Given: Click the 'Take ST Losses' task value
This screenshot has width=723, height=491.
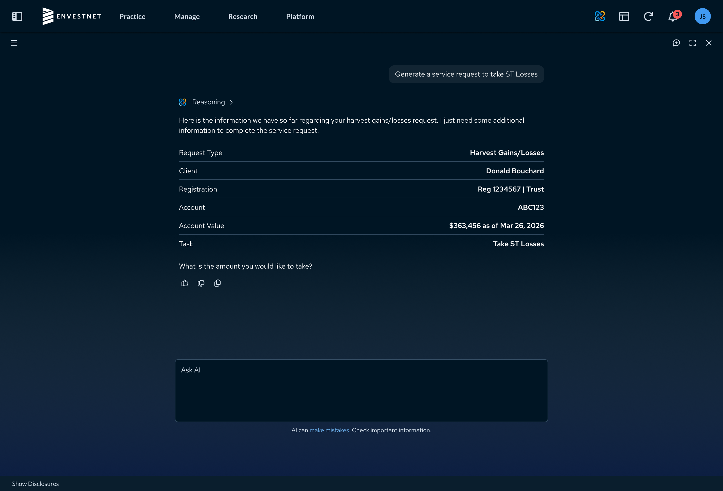Looking at the screenshot, I should pos(518,244).
